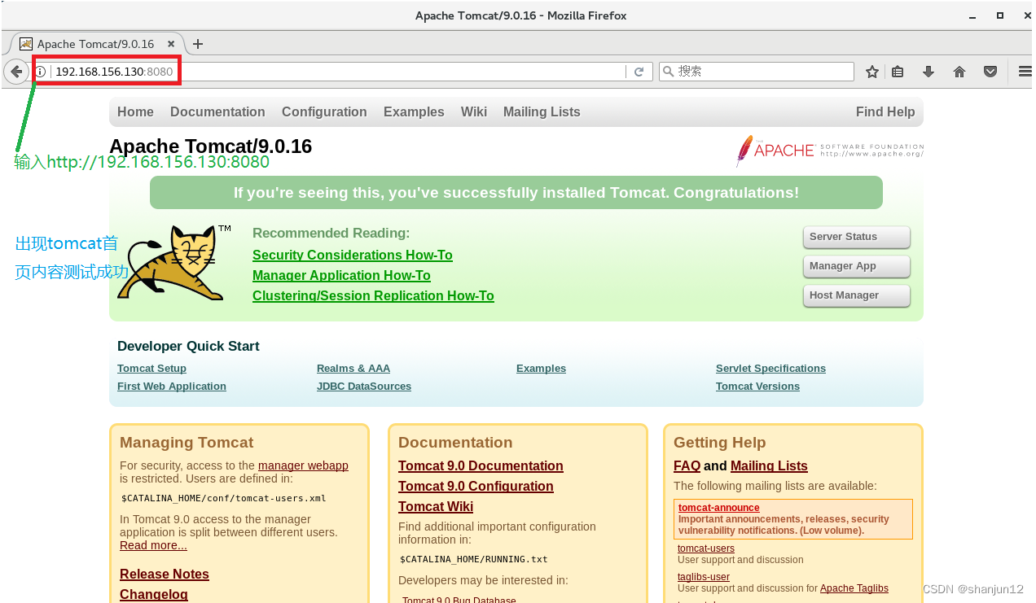Show bookmarks list icon
Image resolution: width=1036 pixels, height=603 pixels.
(x=898, y=72)
